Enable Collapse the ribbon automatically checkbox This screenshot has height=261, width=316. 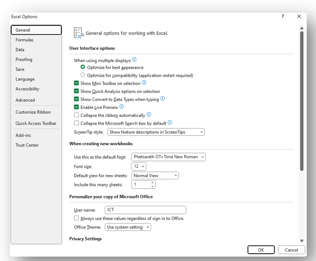[x=76, y=115]
